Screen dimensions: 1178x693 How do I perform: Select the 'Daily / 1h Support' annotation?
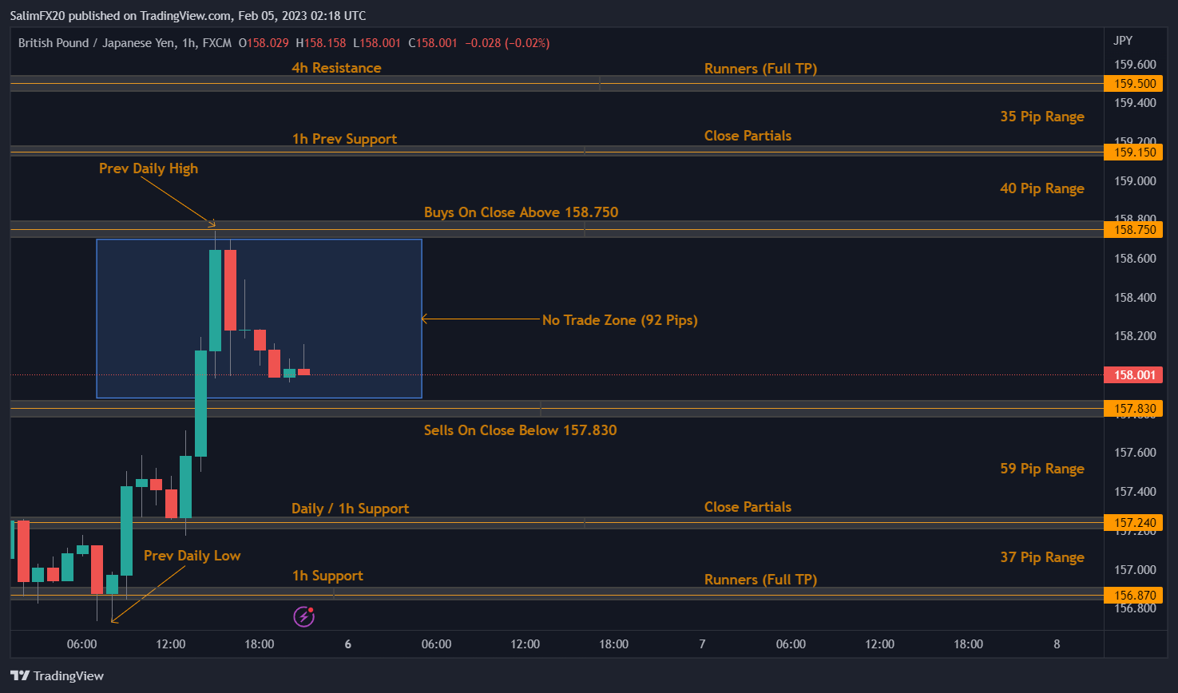pyautogui.click(x=350, y=509)
